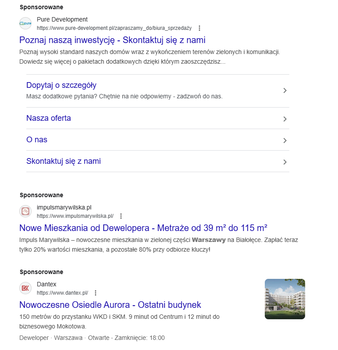The width and height of the screenshot is (338, 350).
Task: Expand the Nasza oferta chevron arrow
Action: [285, 119]
